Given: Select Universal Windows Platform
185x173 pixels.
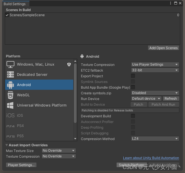Looking at the screenshot, I should 39,105.
